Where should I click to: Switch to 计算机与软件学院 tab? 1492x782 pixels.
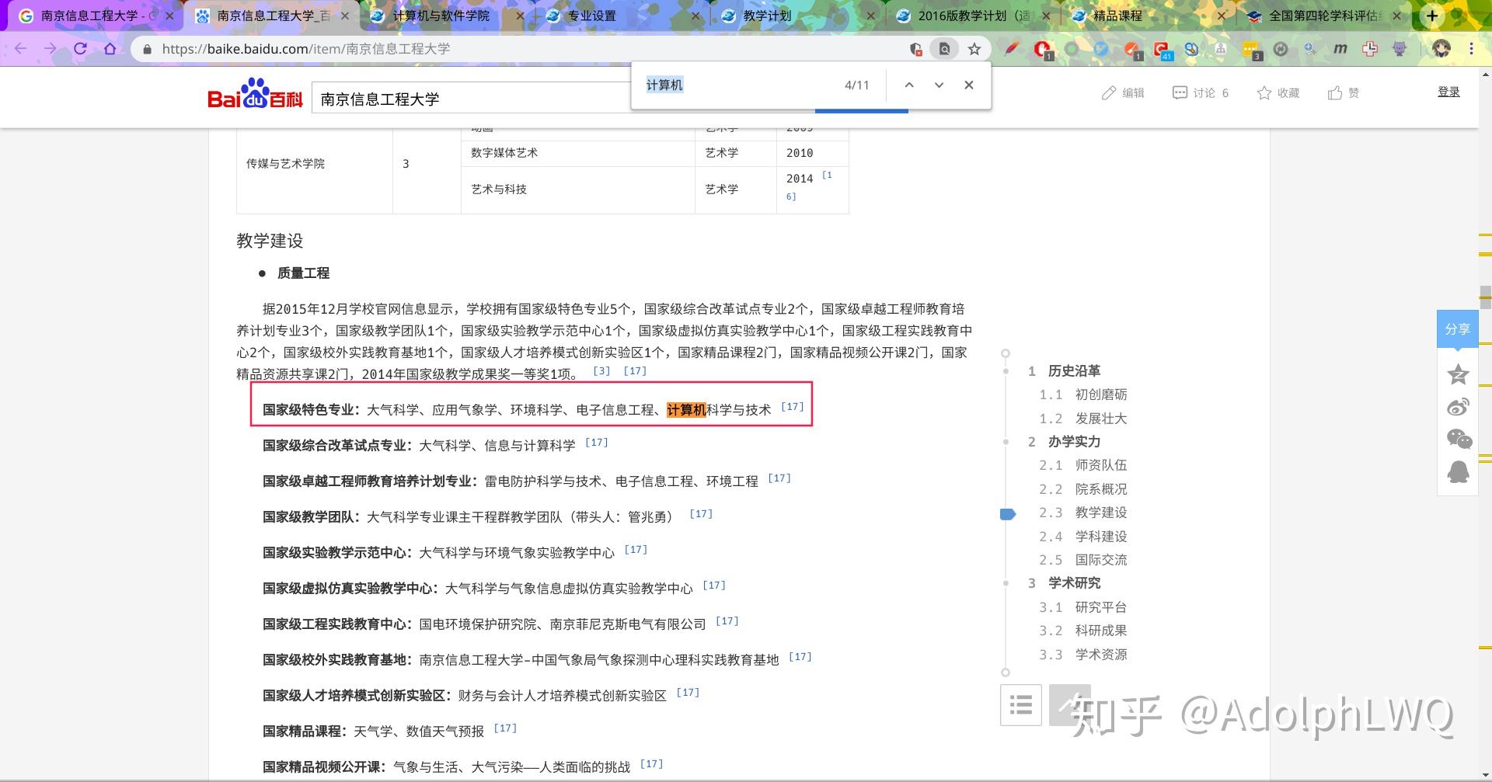point(441,16)
